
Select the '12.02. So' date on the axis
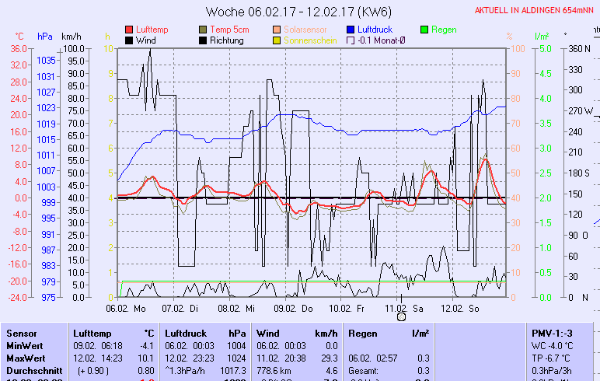(x=460, y=308)
